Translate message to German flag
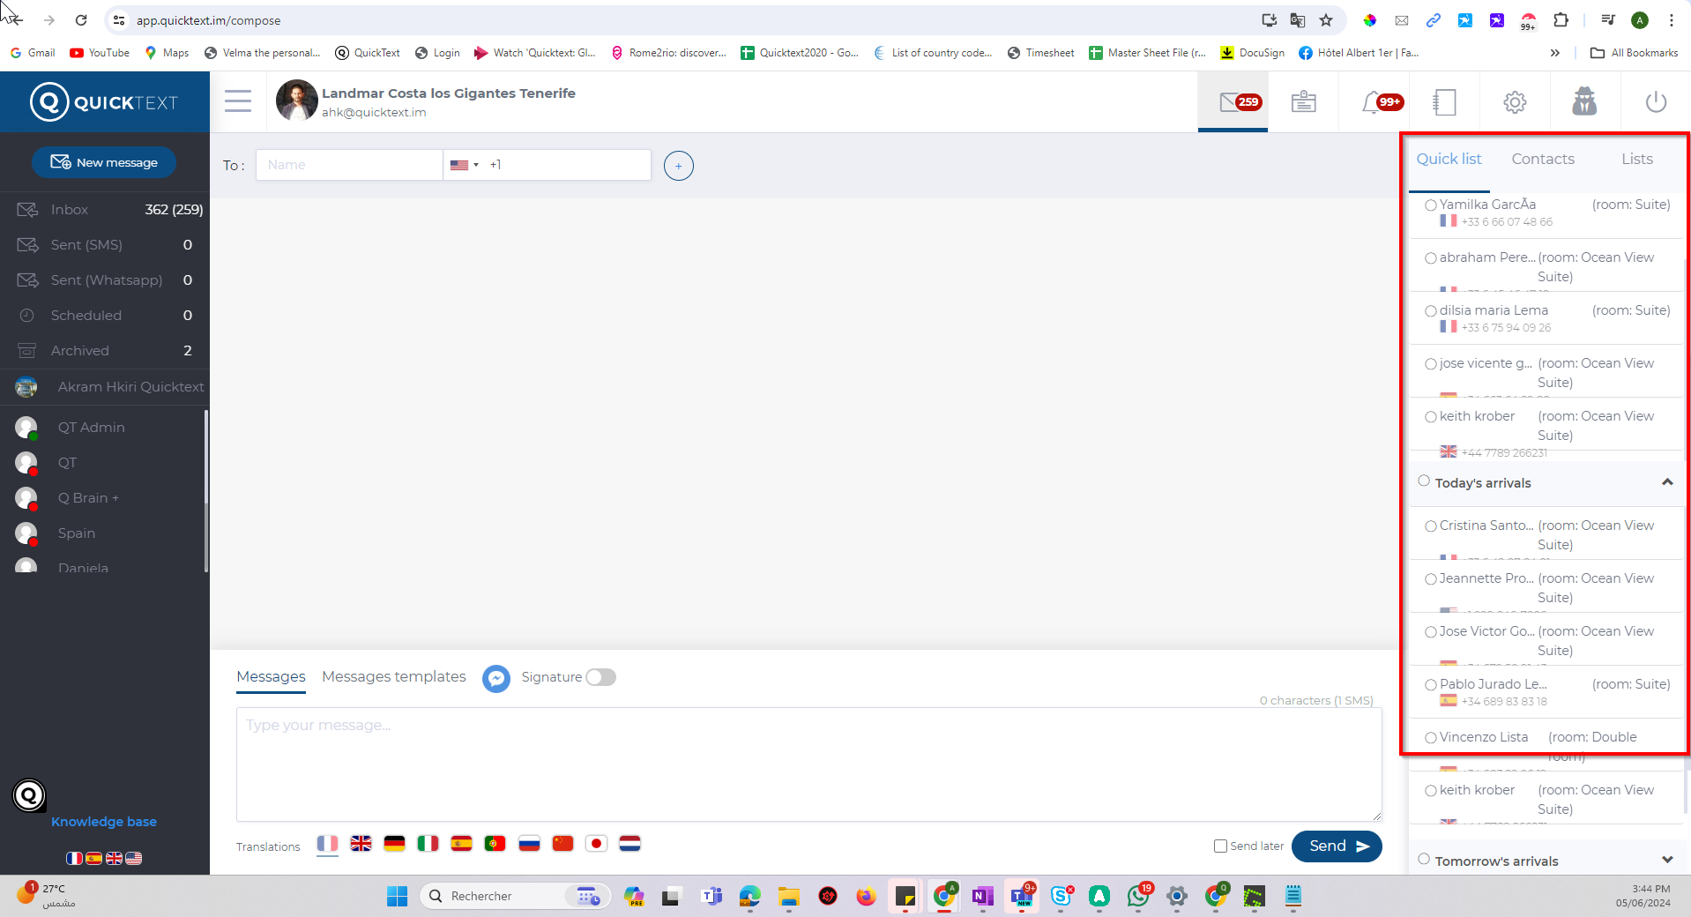 pos(394,844)
